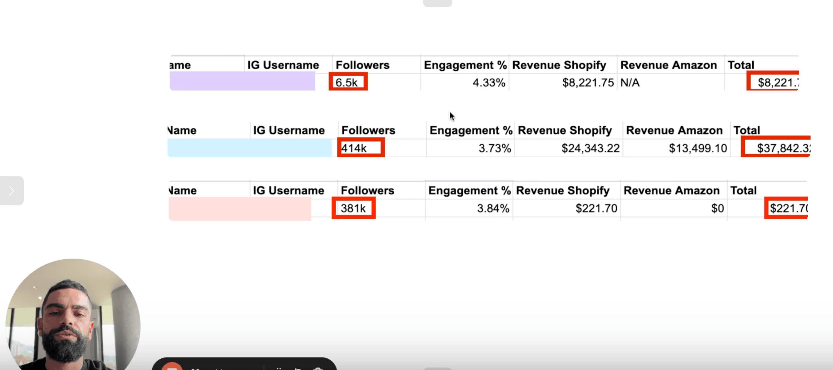Select the 414k followers cell
This screenshot has width=833, height=370.
click(x=360, y=148)
